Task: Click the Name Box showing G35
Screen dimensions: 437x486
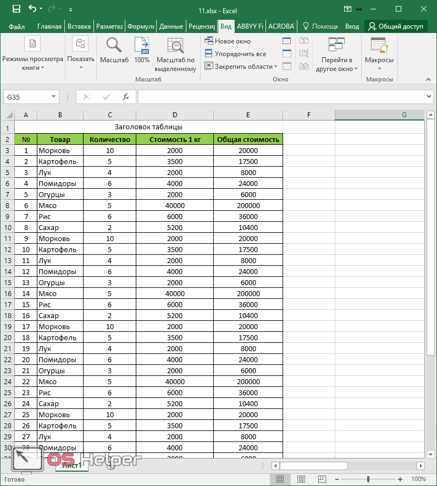Action: 27,97
